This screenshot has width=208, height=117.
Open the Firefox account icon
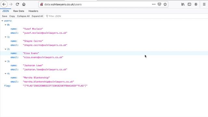pos(196,4)
